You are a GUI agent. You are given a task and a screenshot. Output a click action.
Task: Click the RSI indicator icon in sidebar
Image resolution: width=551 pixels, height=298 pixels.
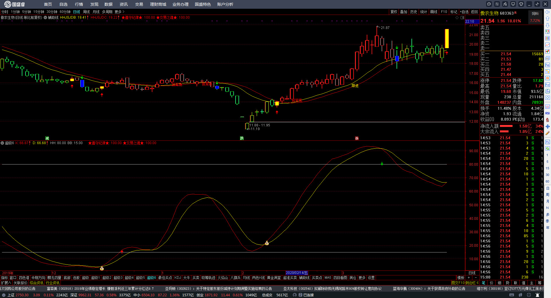[548, 113]
